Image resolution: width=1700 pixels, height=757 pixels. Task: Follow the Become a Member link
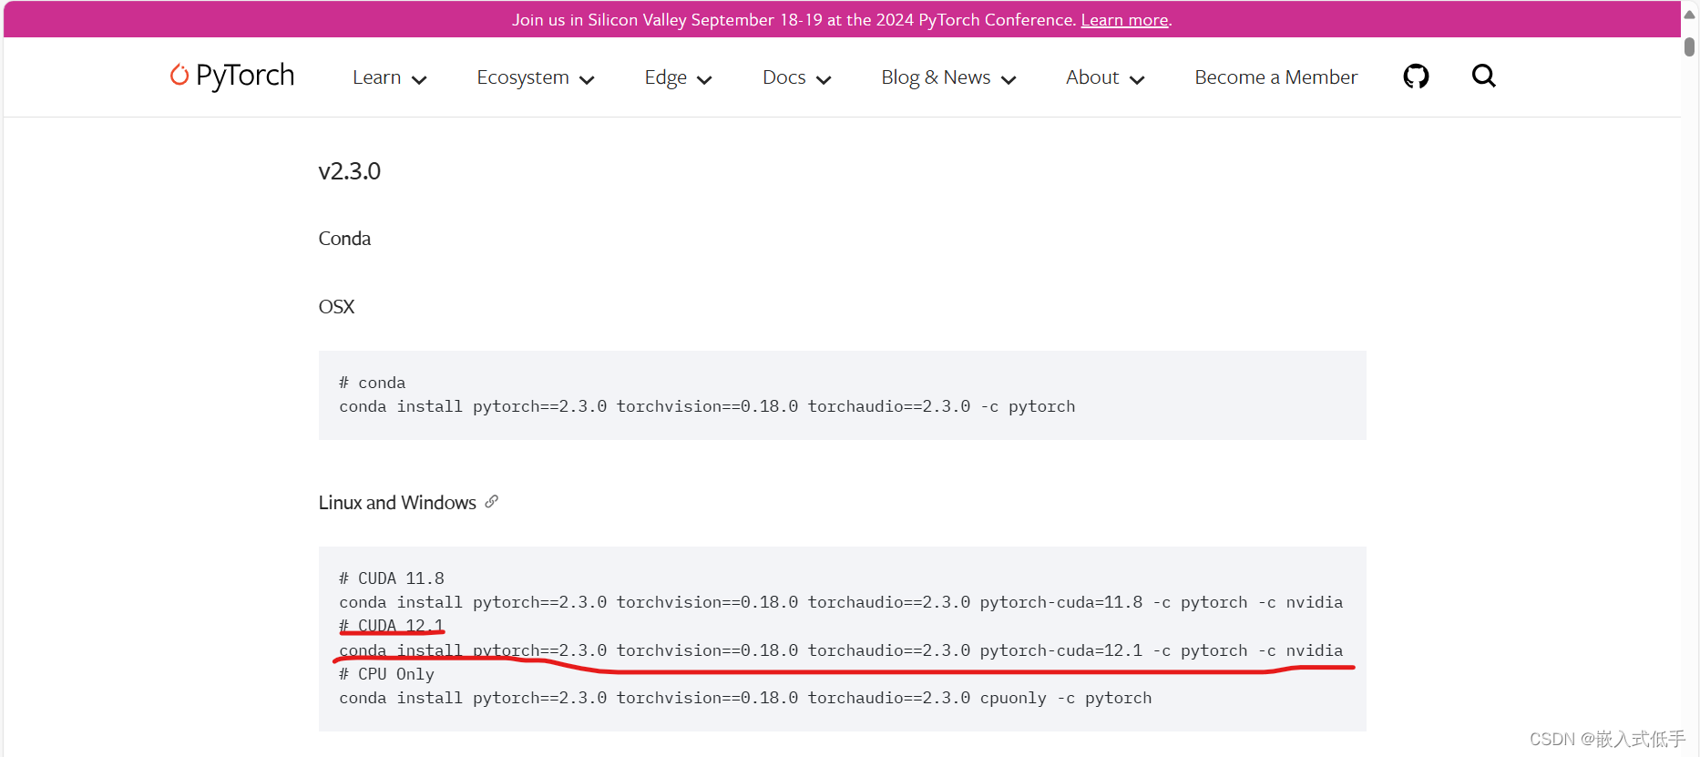(x=1275, y=77)
